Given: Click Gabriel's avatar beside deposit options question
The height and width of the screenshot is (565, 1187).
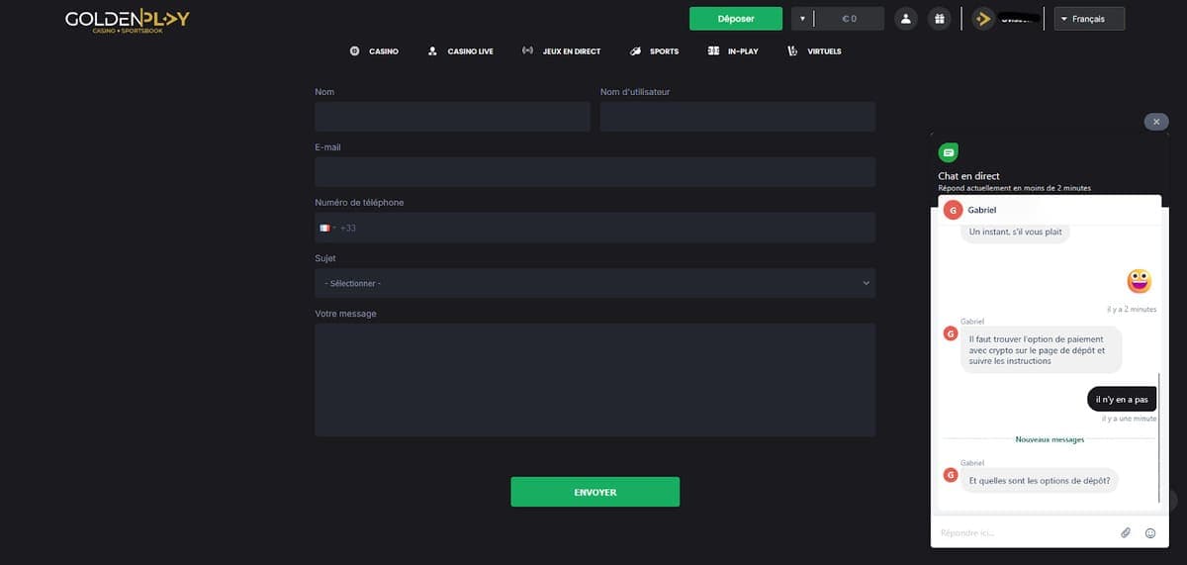Looking at the screenshot, I should [951, 475].
